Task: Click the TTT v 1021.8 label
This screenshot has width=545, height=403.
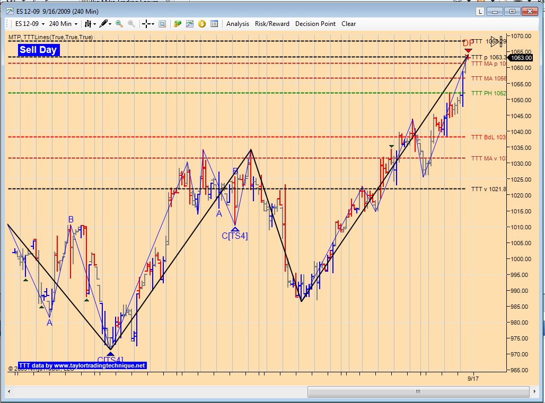Action: 488,189
